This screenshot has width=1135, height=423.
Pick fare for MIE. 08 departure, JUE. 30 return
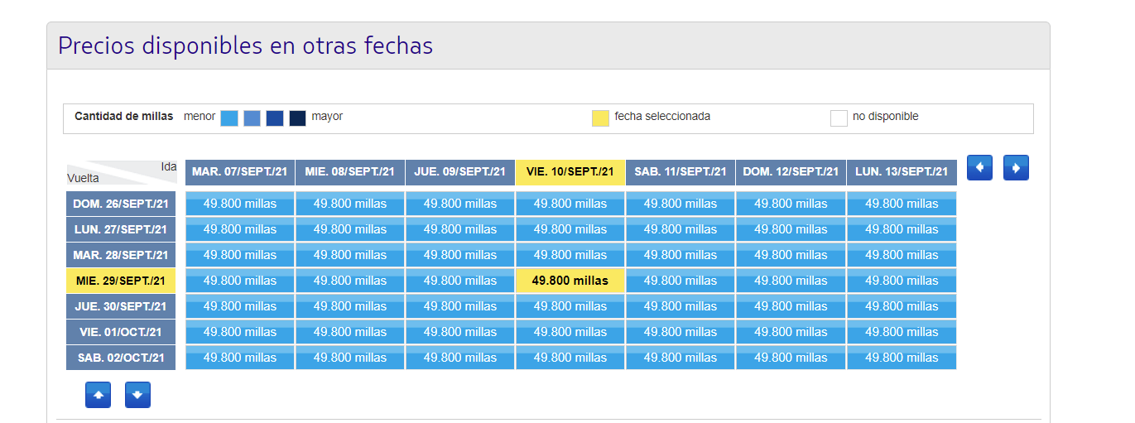click(350, 306)
